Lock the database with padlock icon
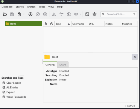 point(19,14)
